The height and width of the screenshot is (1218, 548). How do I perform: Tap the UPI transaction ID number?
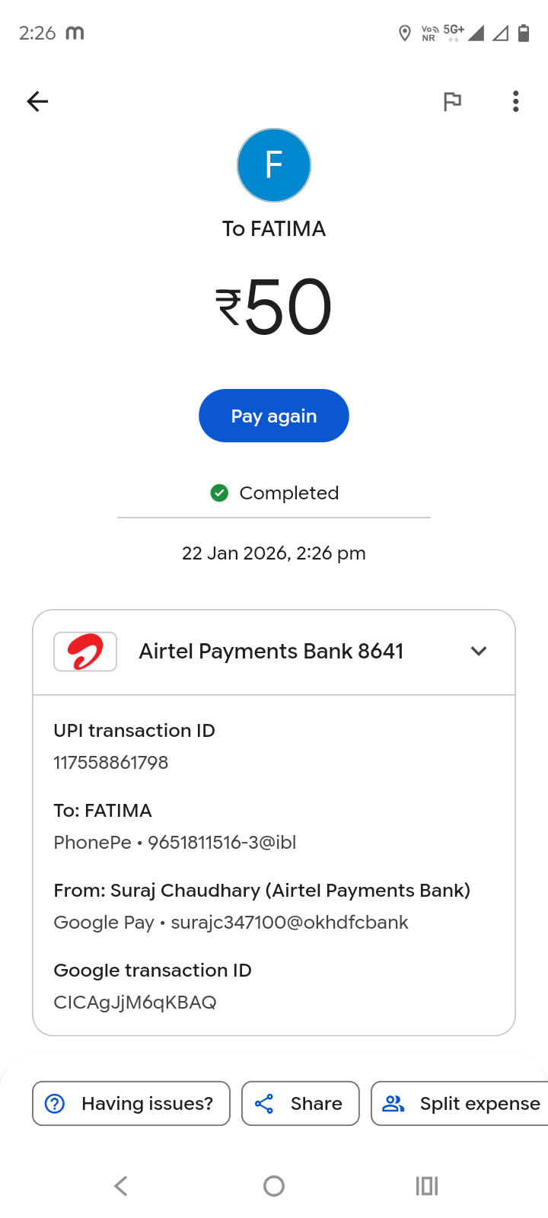point(111,763)
